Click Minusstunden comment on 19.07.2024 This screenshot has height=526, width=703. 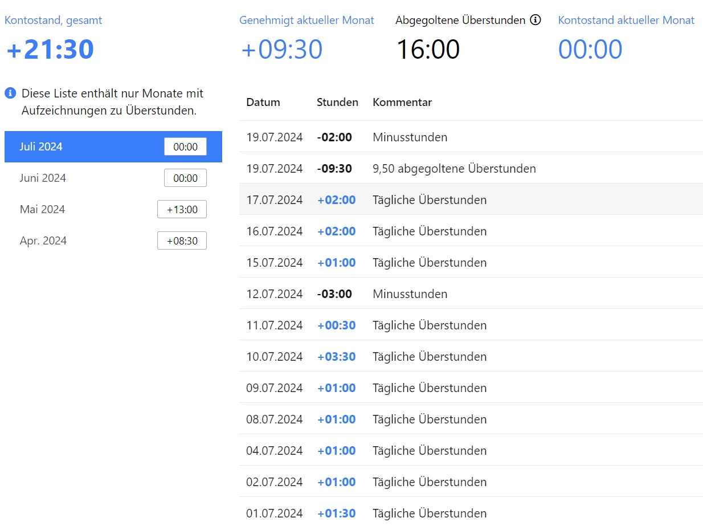coord(410,137)
